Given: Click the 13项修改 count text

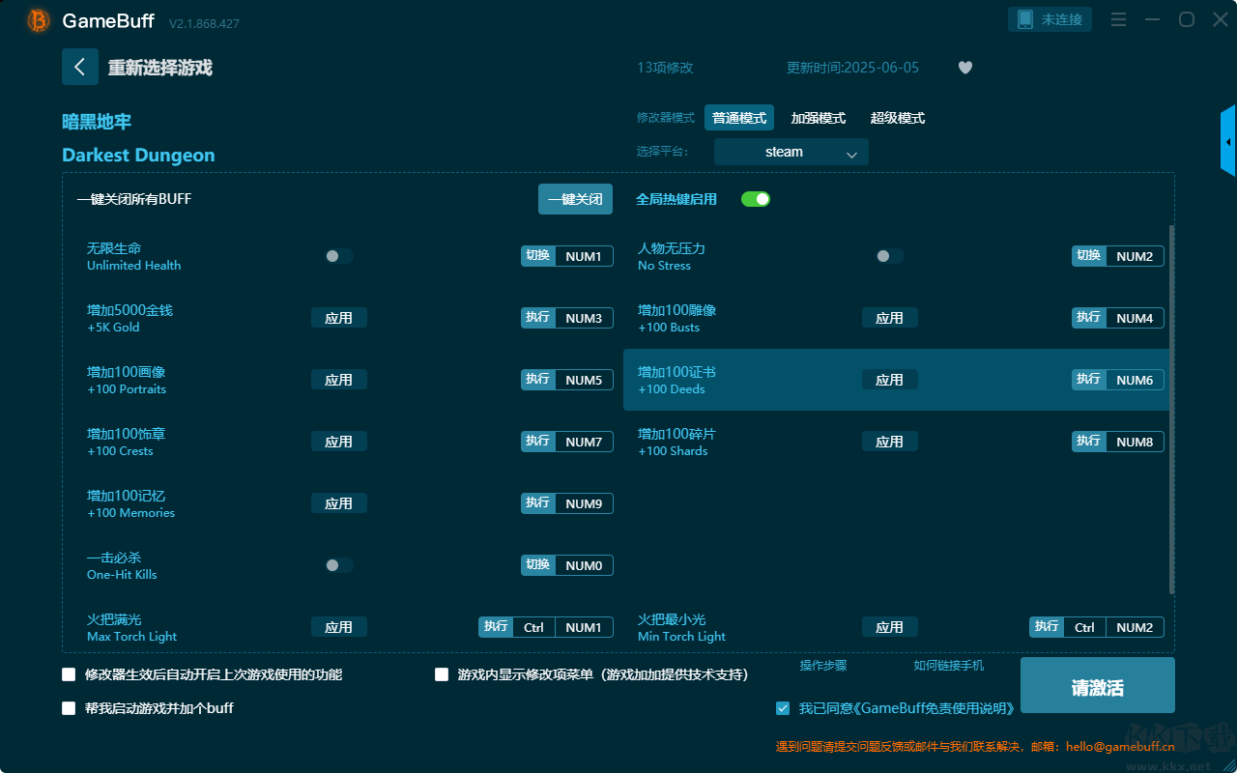Looking at the screenshot, I should pos(665,68).
